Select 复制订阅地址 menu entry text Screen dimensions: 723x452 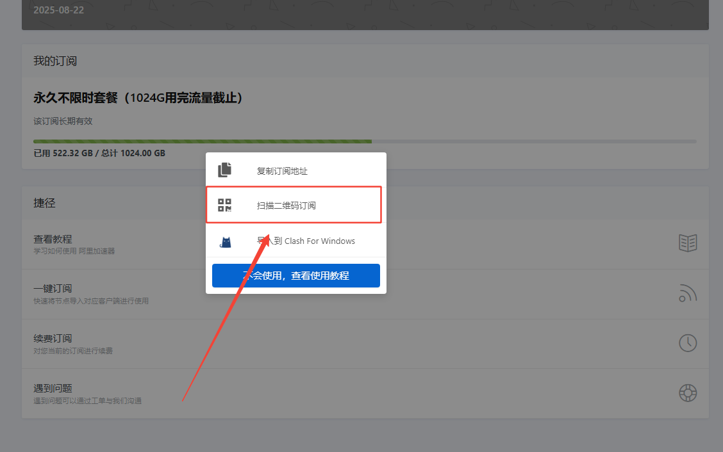[x=282, y=171]
